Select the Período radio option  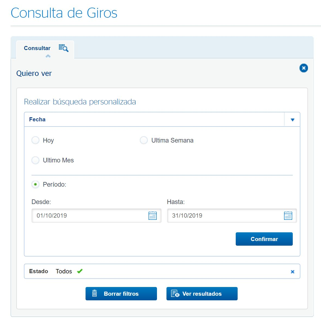[35, 184]
